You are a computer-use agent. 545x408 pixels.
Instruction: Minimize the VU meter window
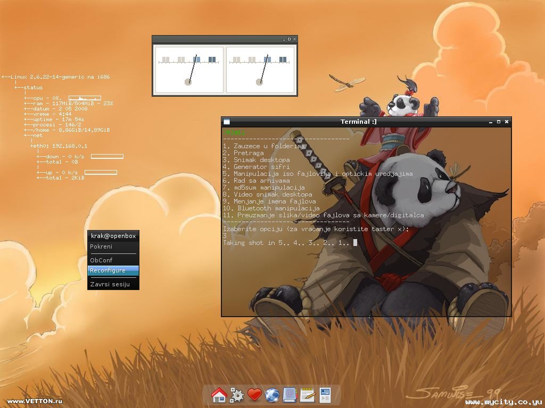pos(284,39)
